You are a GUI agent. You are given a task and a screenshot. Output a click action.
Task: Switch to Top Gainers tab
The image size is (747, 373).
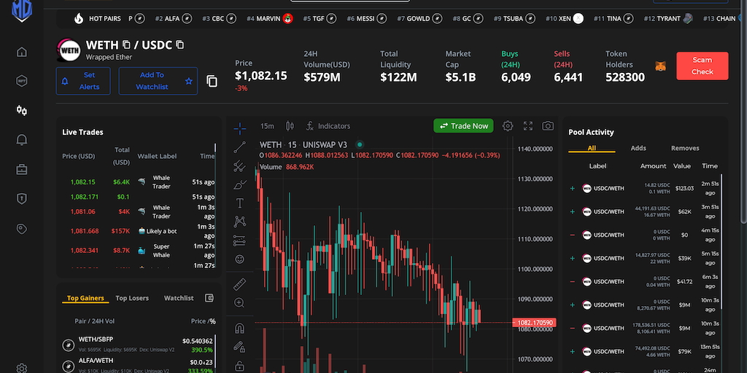(85, 298)
